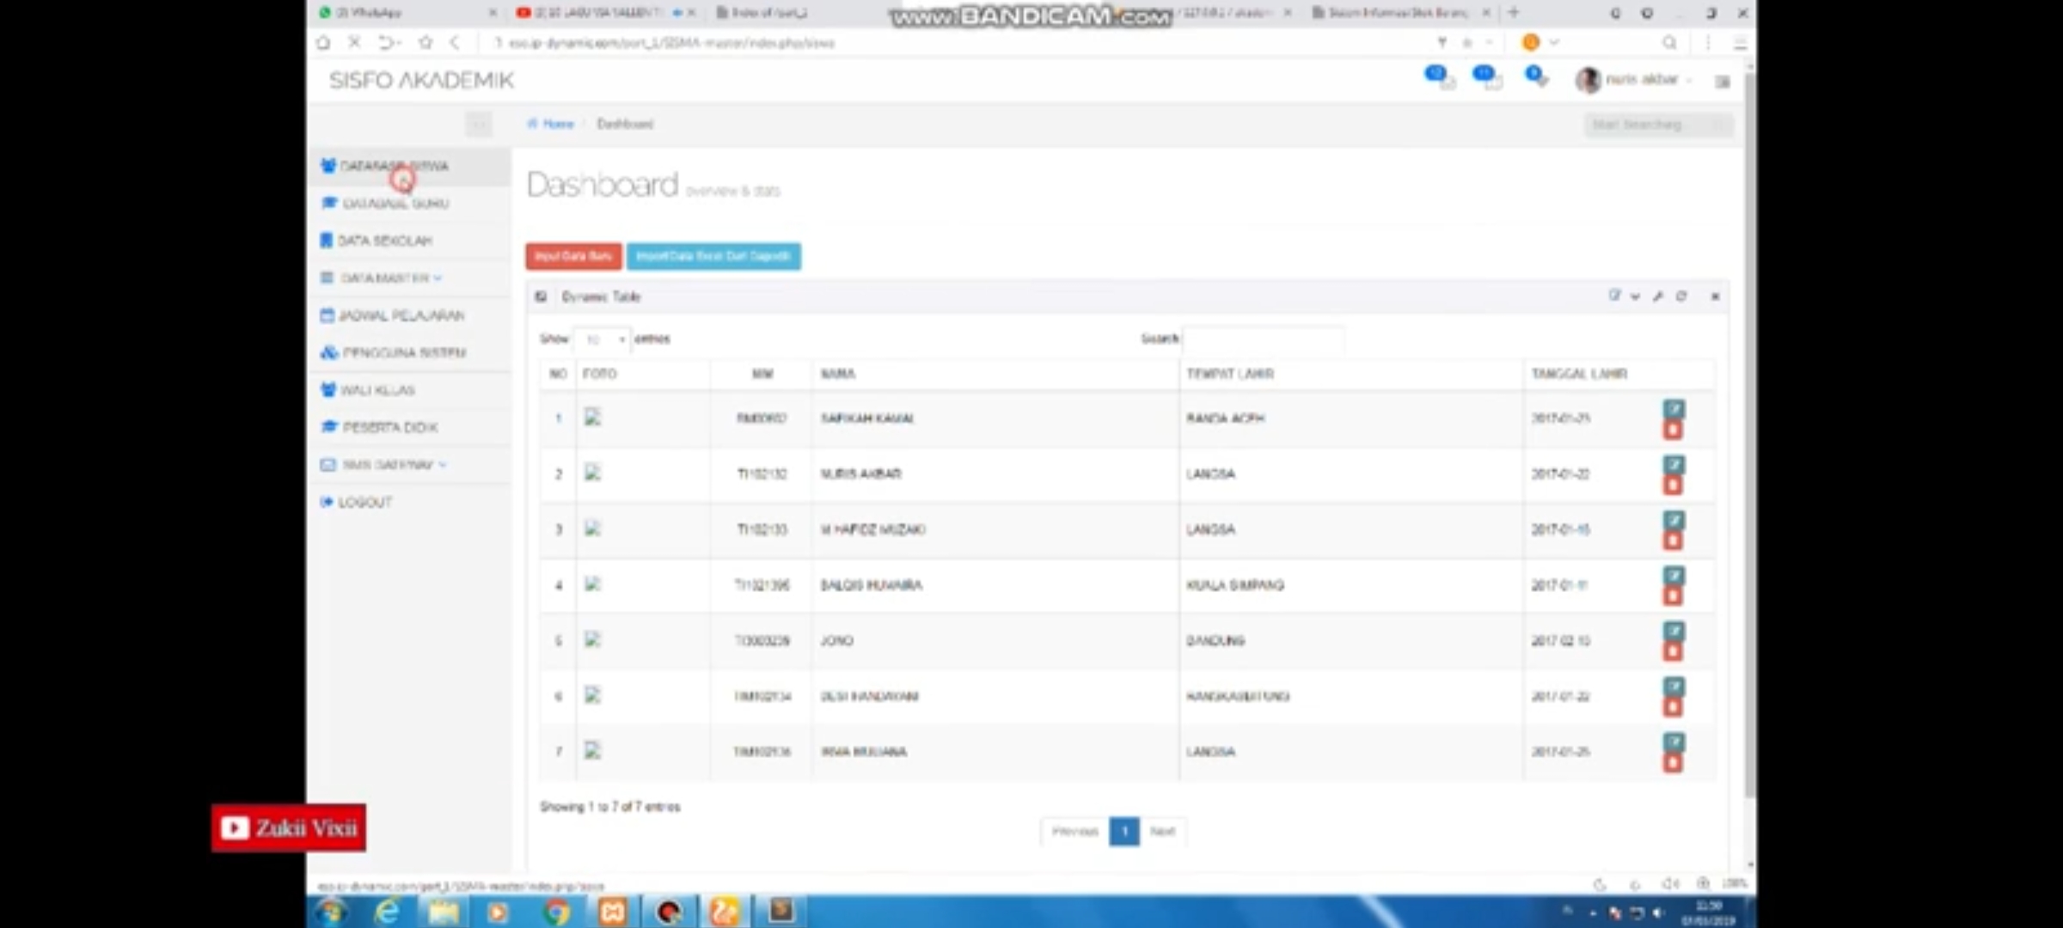Toggle the sidebar collapse button

coord(479,125)
